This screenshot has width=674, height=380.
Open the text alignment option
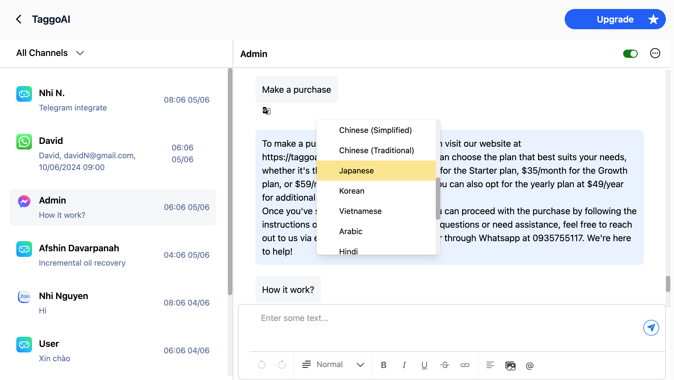490,365
